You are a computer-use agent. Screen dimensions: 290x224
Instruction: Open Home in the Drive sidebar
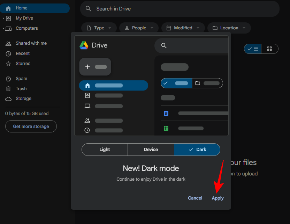[x=35, y=8]
